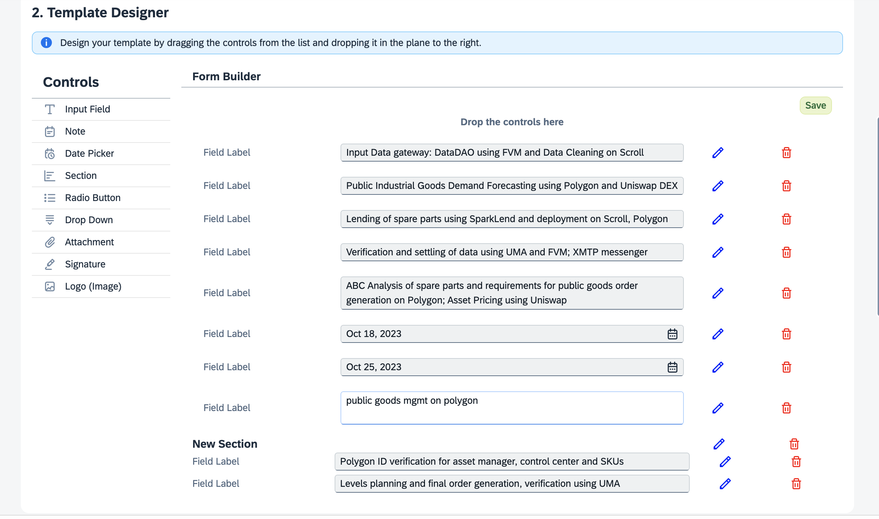Edit the Input Data gateway field
879x519 pixels.
pyautogui.click(x=717, y=153)
